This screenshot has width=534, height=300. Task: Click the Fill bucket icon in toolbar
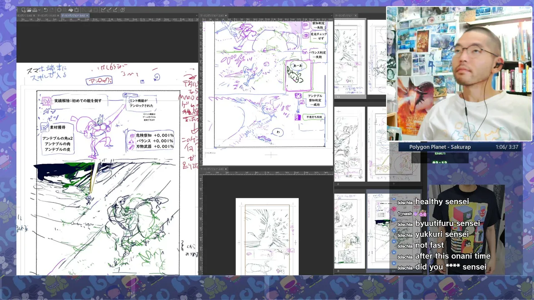click(71, 10)
